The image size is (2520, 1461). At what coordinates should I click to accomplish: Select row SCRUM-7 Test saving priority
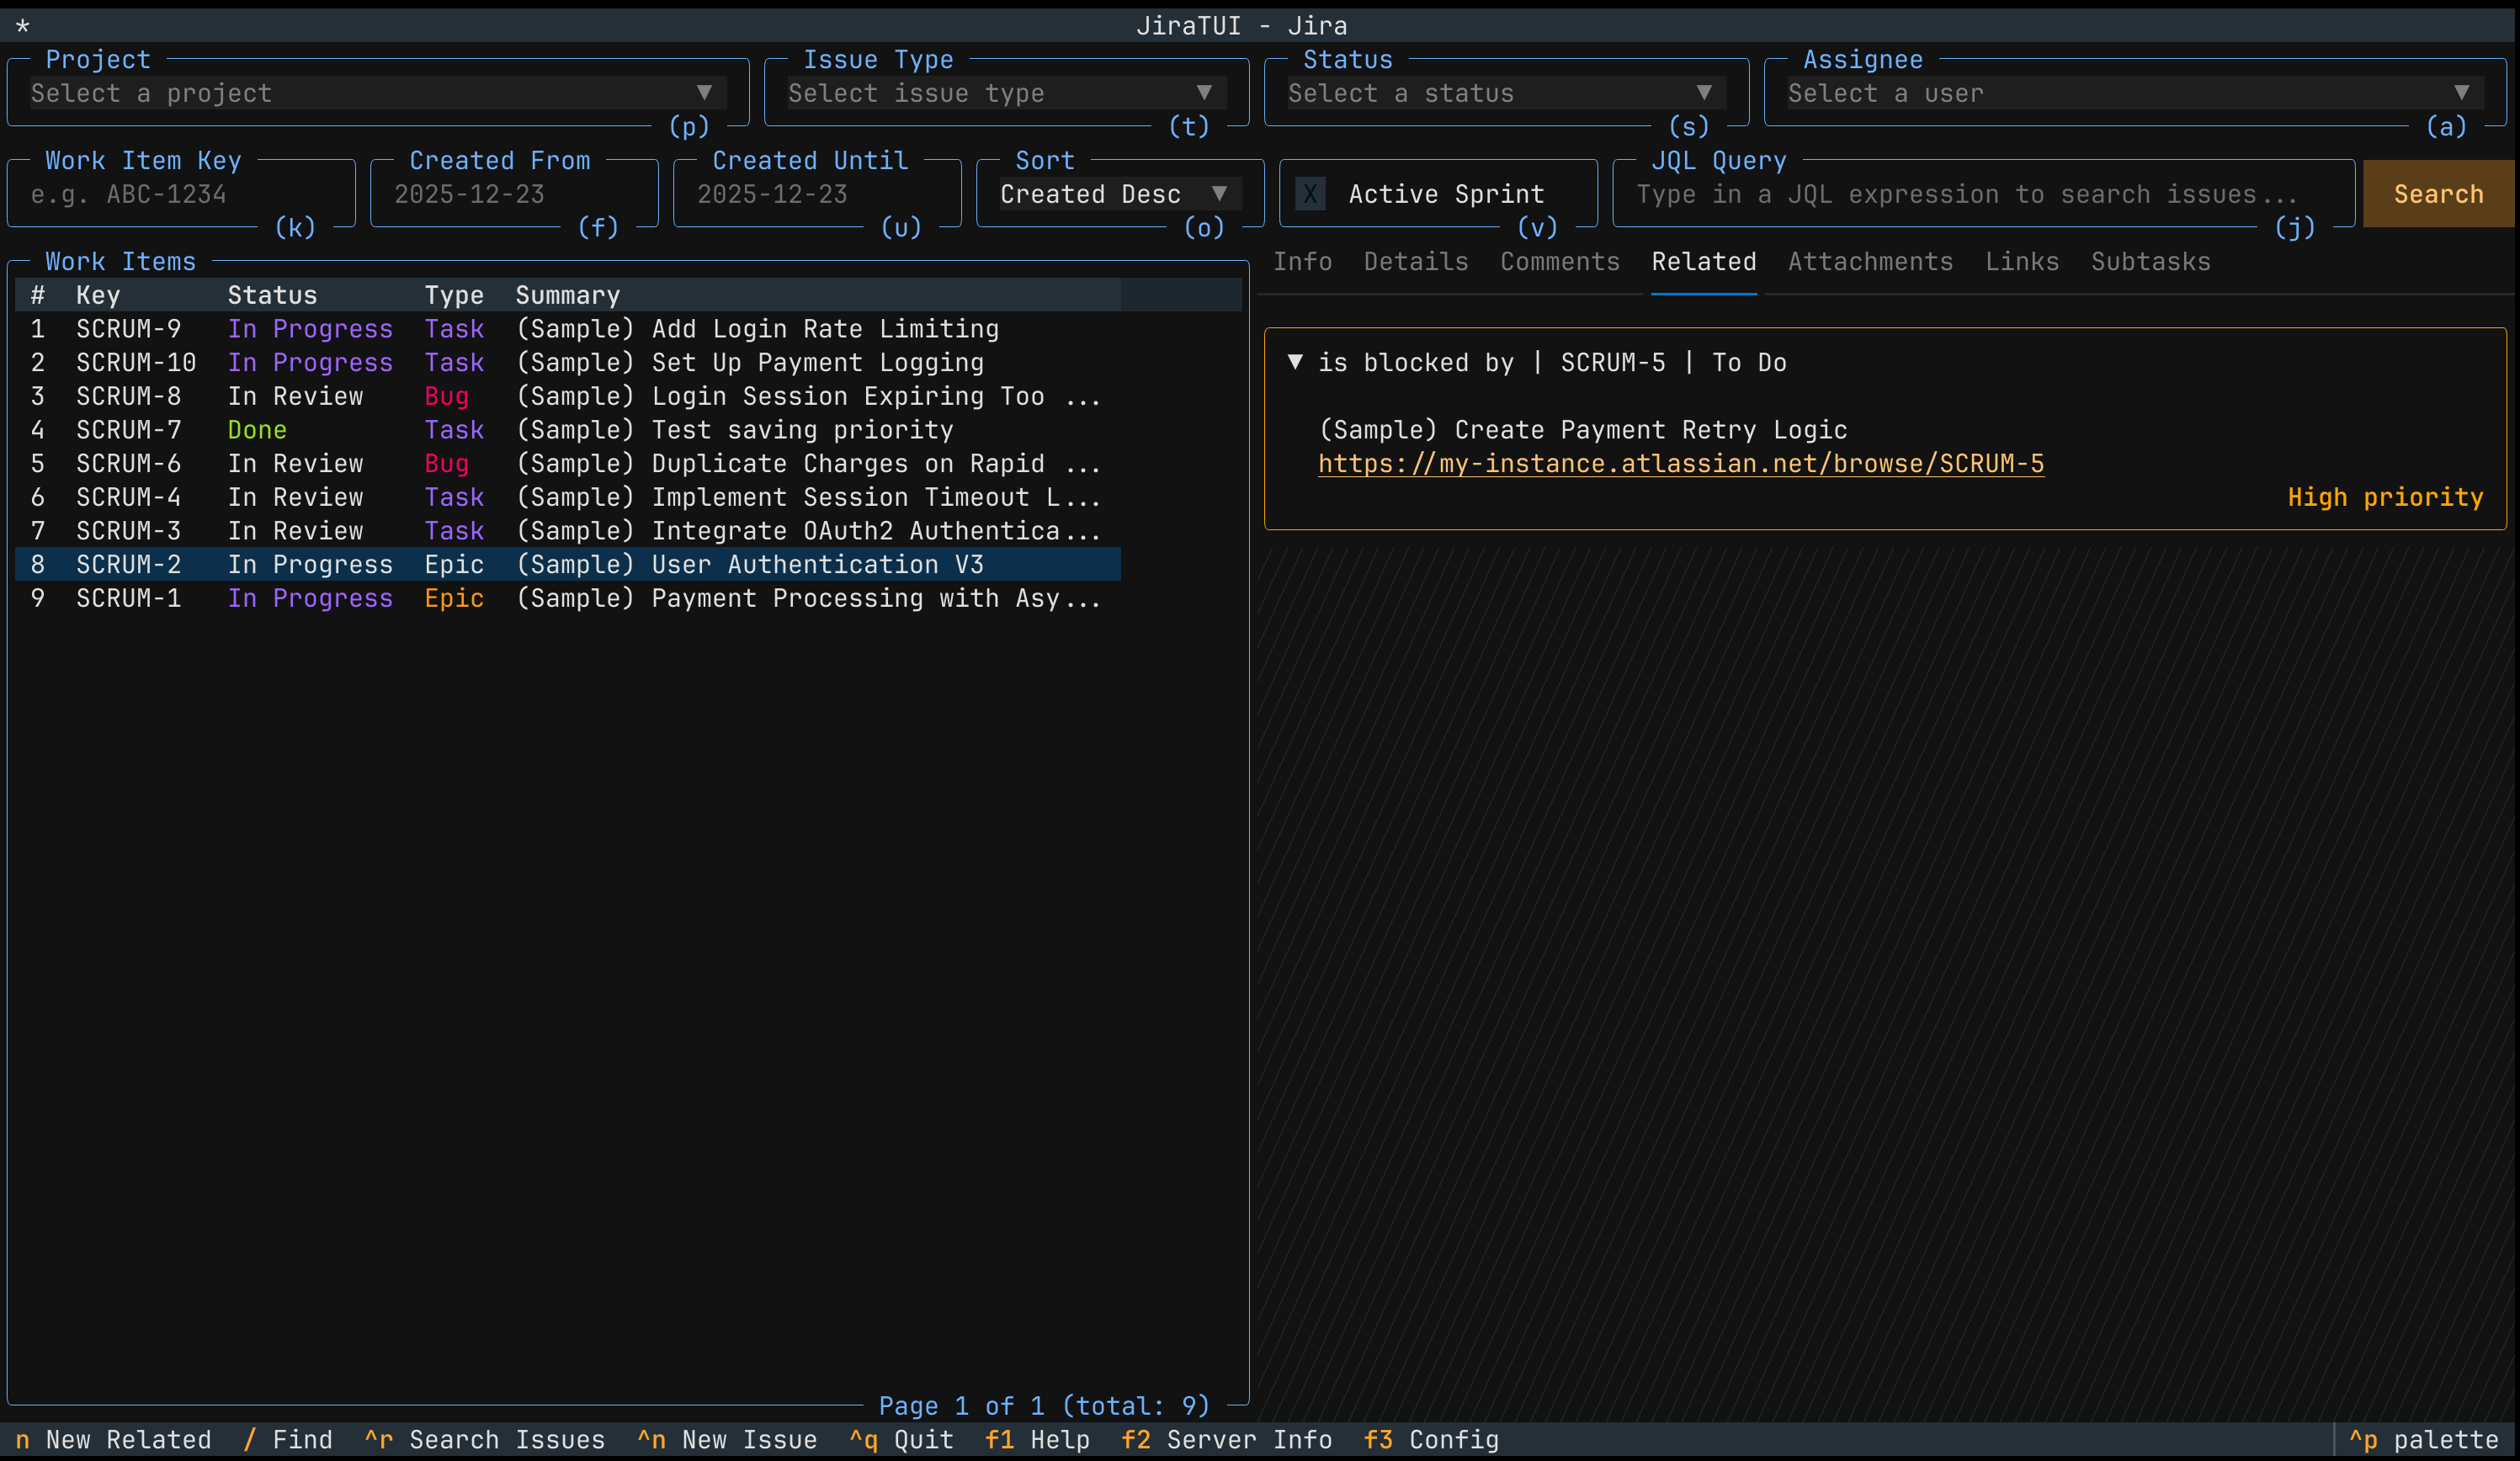coord(568,430)
